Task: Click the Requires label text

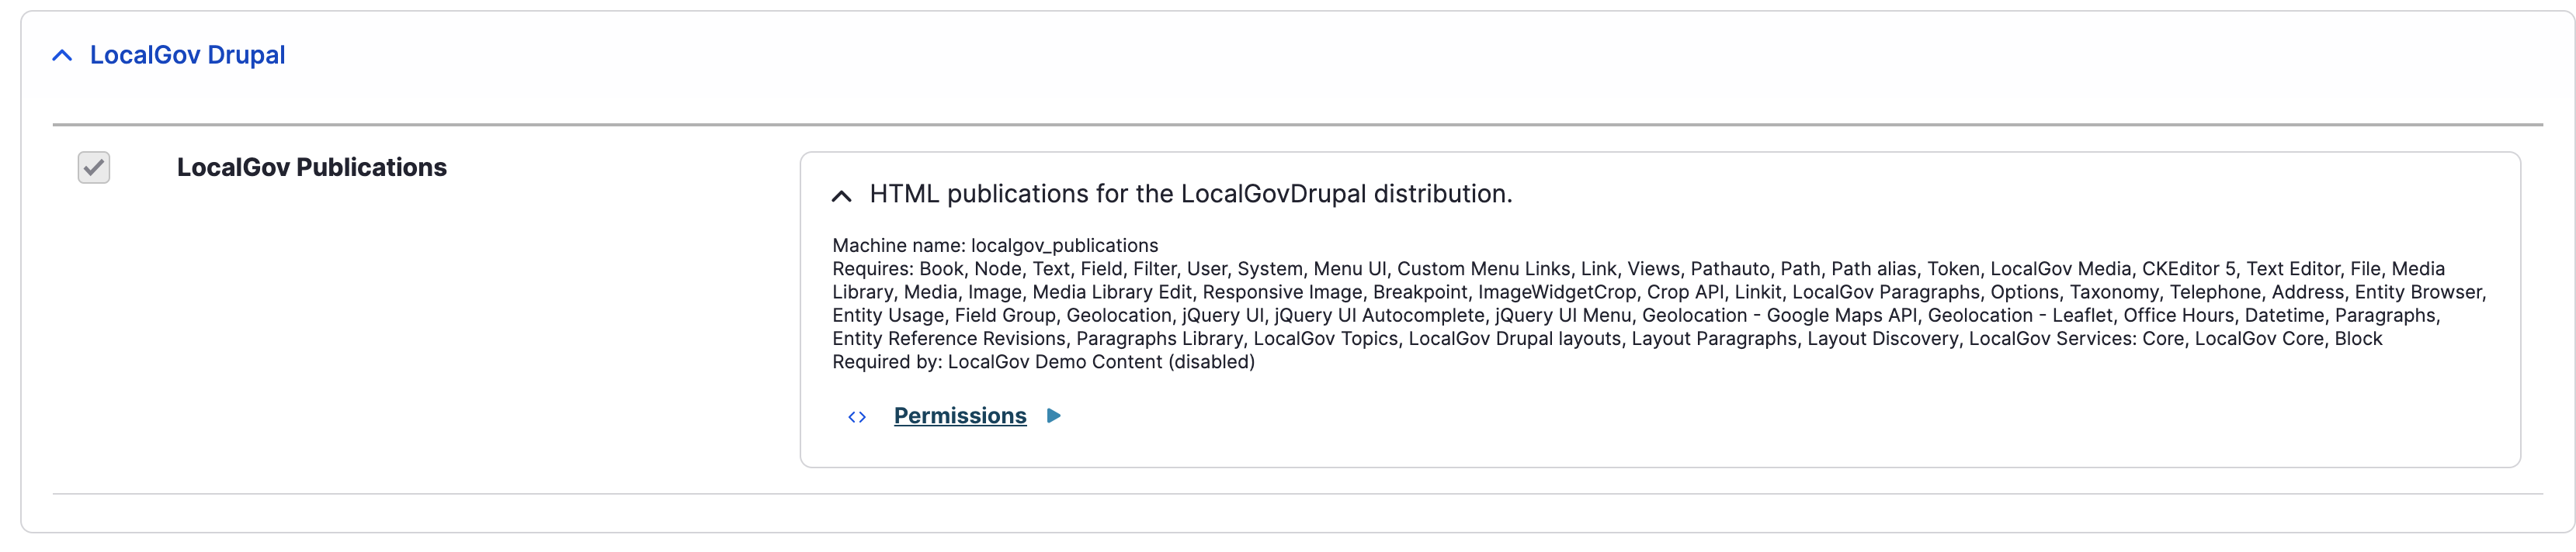Action: click(871, 270)
